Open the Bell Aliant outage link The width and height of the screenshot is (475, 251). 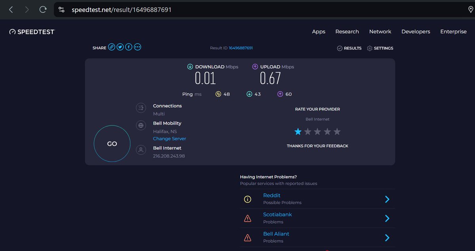pos(276,234)
